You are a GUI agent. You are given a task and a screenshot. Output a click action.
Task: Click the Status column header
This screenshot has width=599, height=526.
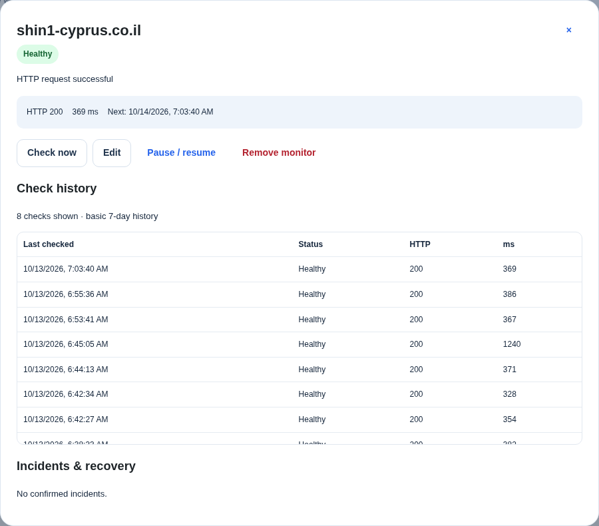point(311,244)
